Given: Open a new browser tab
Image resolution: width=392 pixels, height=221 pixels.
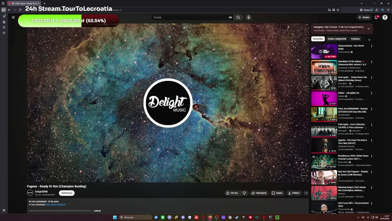Looking at the screenshot, I should pos(44,3).
